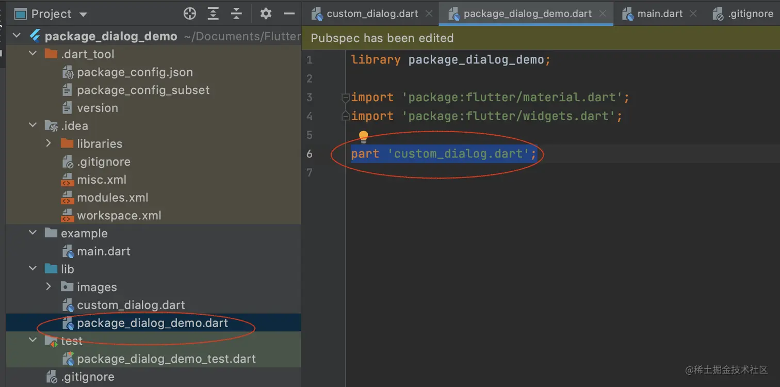This screenshot has height=387, width=780.
Task: Expand the images folder
Action: tap(48, 286)
